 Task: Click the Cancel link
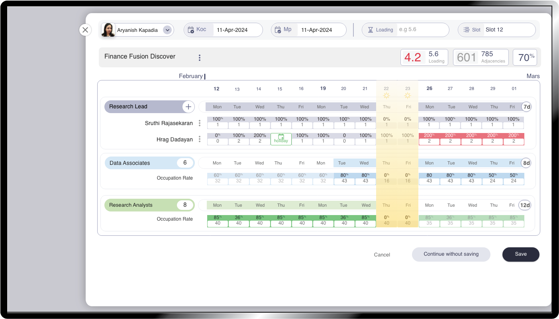(382, 255)
